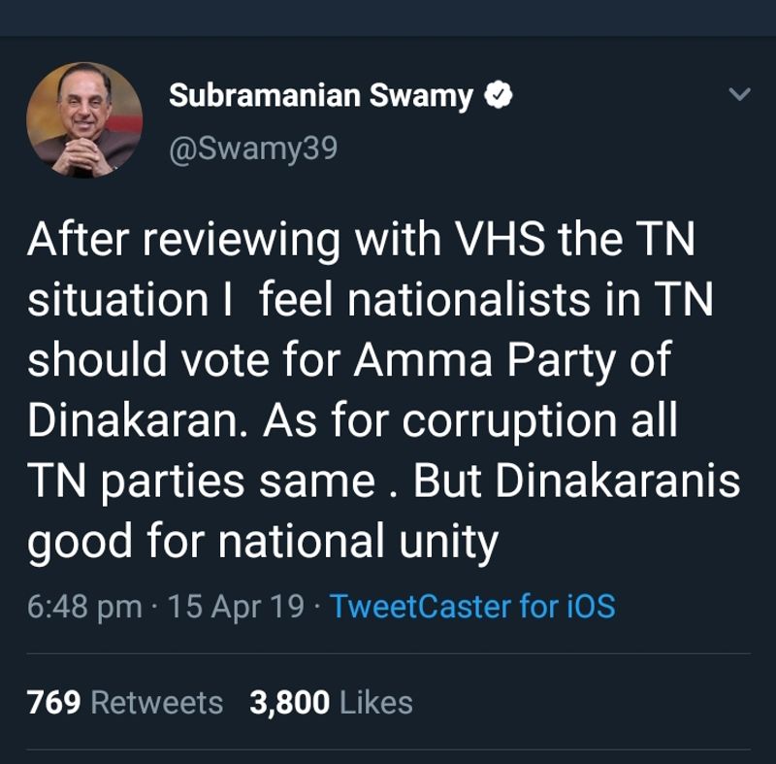Click the verified badge next to Swamy

498,95
